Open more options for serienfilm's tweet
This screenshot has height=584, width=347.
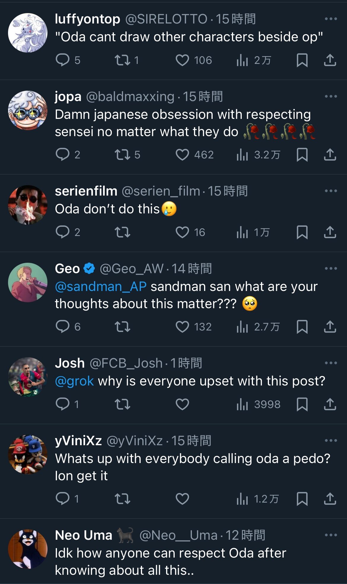point(331,191)
